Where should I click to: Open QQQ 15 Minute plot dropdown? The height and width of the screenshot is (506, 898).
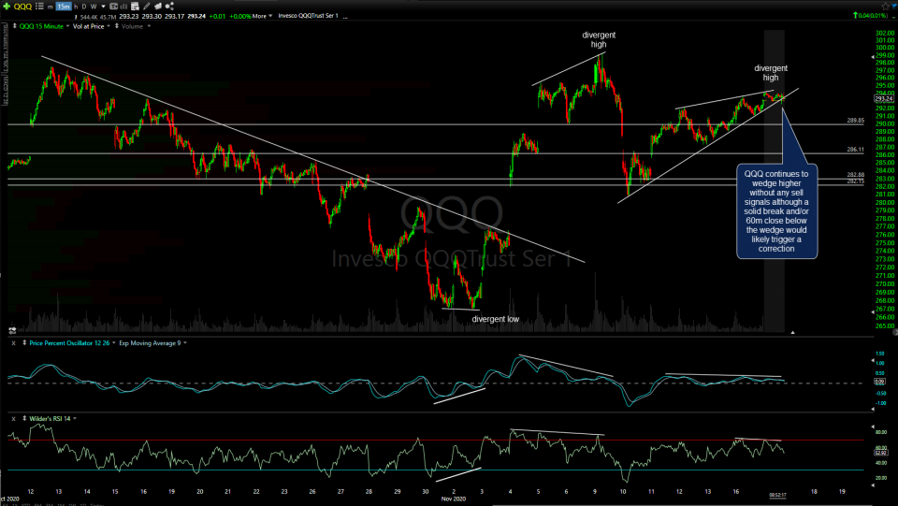pos(67,26)
